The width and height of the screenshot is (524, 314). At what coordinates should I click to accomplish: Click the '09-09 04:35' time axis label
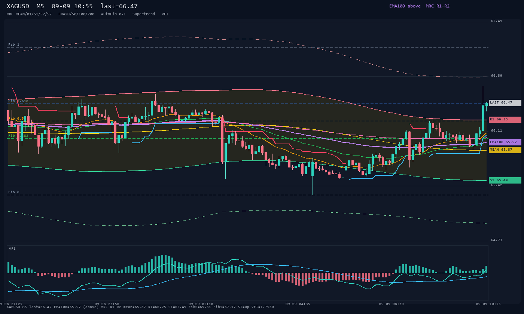click(298, 304)
